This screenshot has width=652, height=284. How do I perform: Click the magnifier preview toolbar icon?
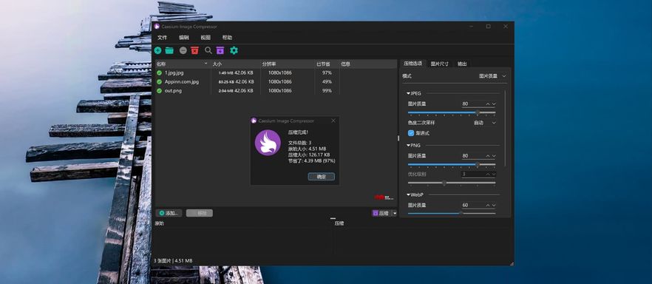click(208, 50)
